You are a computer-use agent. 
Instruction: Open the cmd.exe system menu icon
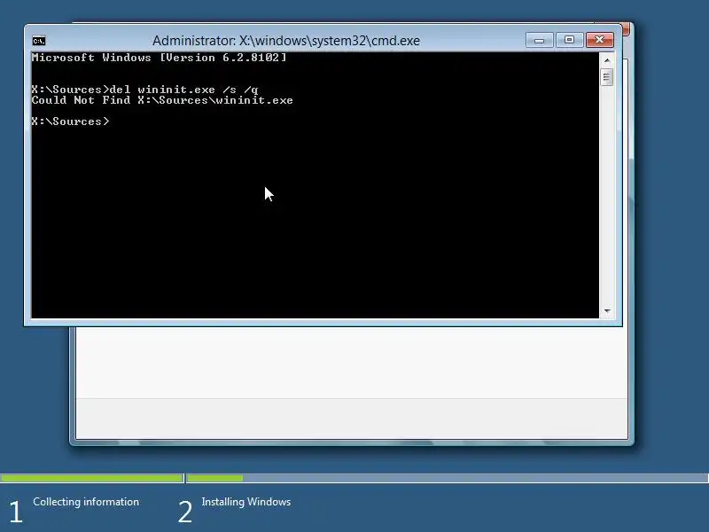click(39, 41)
